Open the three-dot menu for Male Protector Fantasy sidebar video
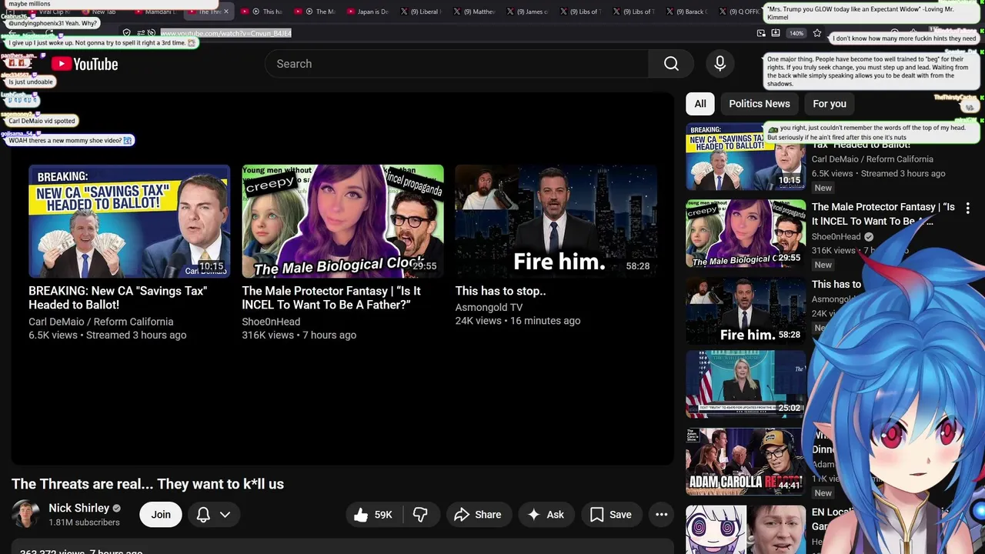The width and height of the screenshot is (985, 554). coord(967,208)
